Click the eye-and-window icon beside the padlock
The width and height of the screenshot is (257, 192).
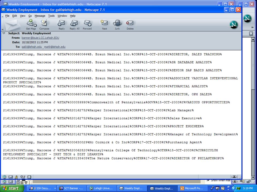(242, 181)
